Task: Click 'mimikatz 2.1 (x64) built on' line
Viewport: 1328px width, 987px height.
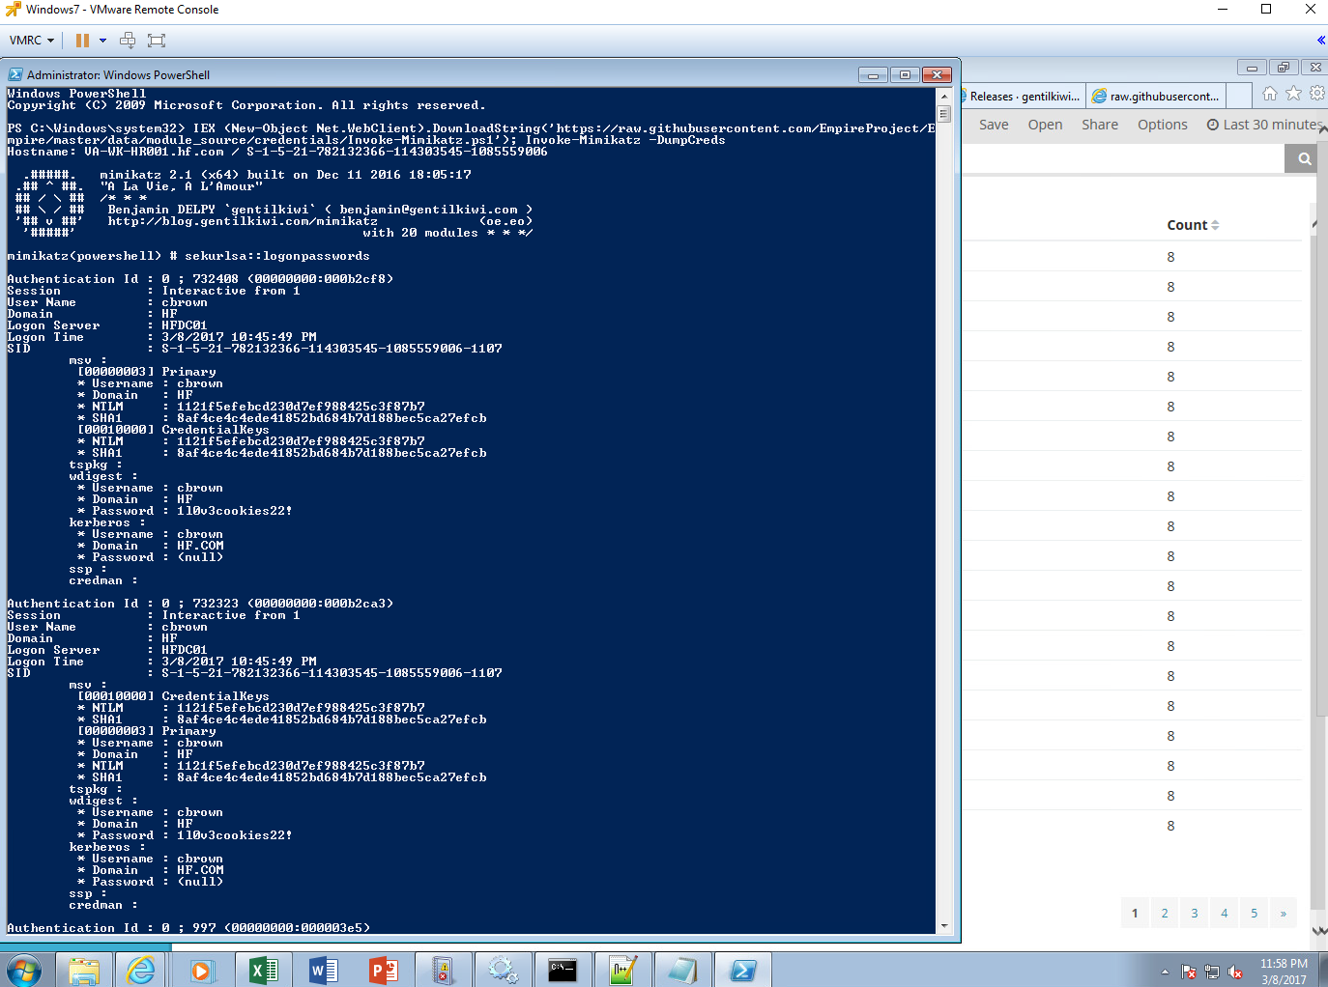Action: coord(285,175)
